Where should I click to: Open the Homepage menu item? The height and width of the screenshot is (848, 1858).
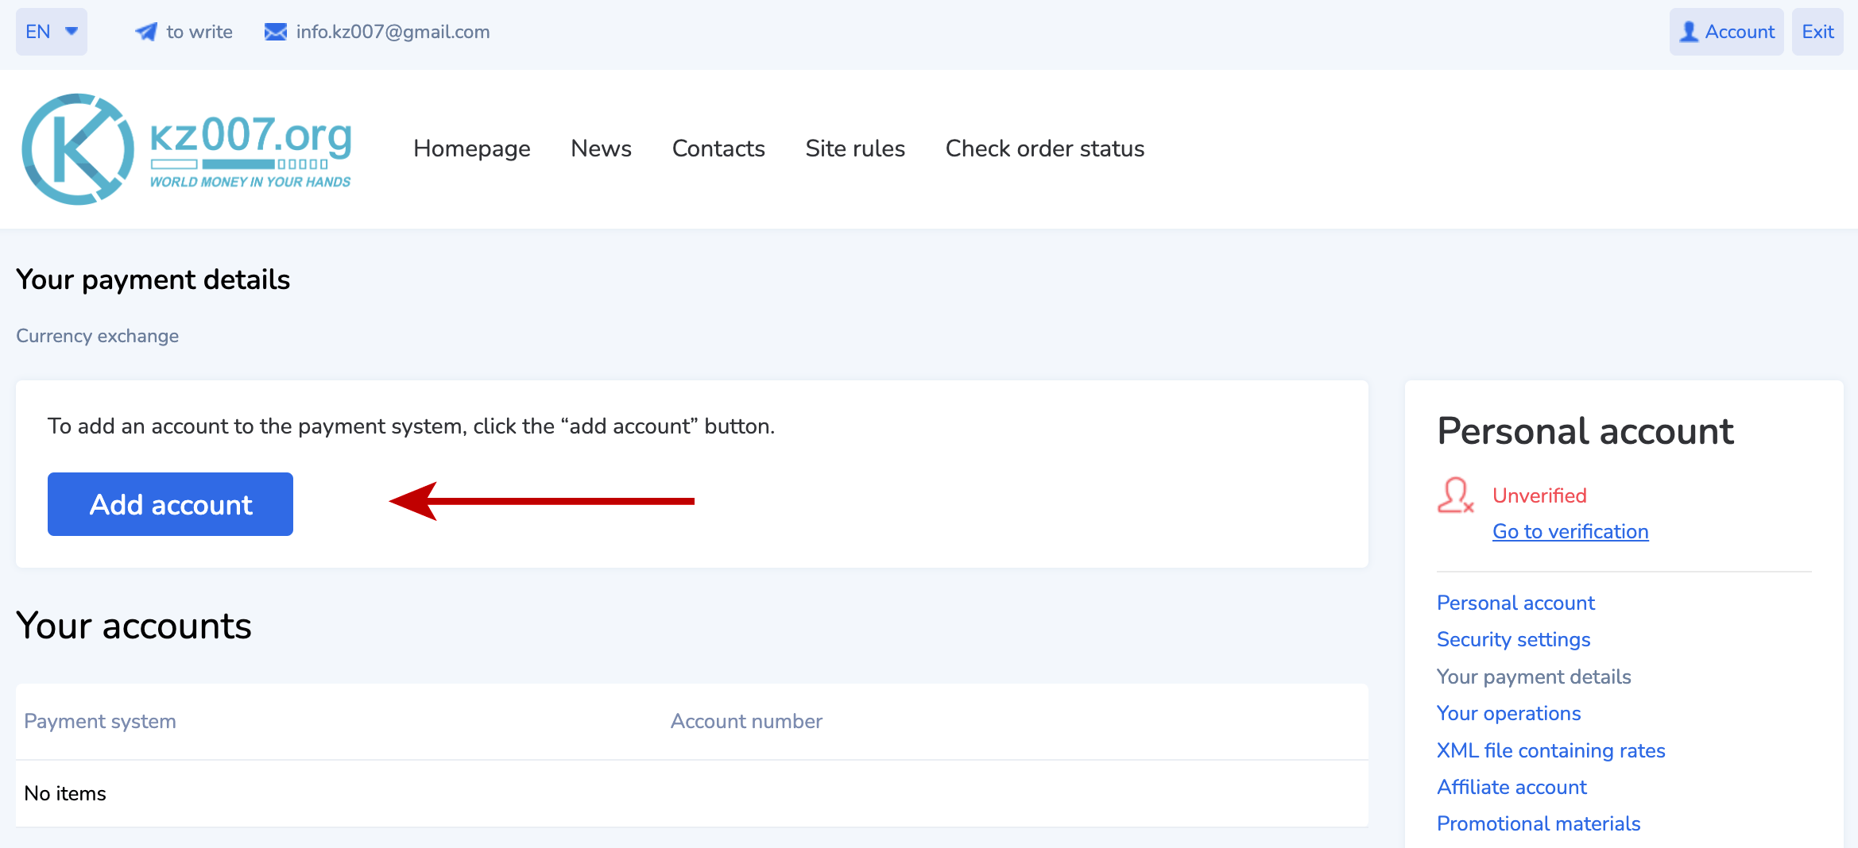tap(471, 148)
